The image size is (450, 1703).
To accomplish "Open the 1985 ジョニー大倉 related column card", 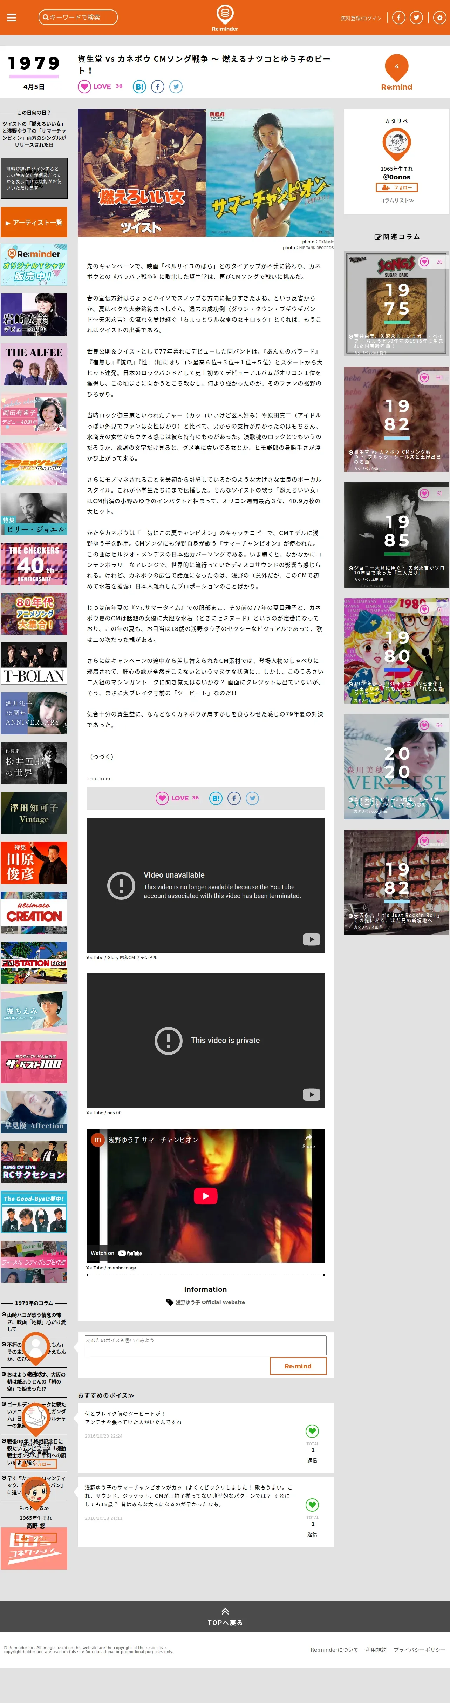I will (x=397, y=535).
